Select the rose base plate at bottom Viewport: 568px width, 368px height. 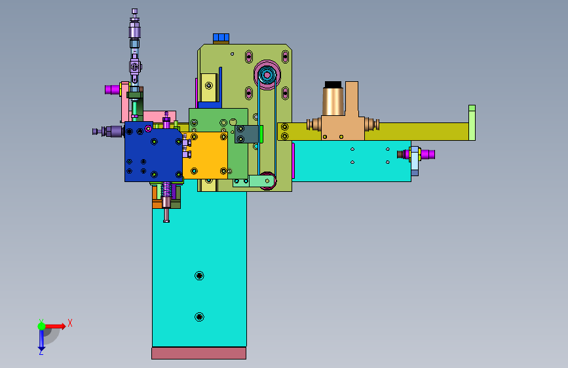coord(199,353)
